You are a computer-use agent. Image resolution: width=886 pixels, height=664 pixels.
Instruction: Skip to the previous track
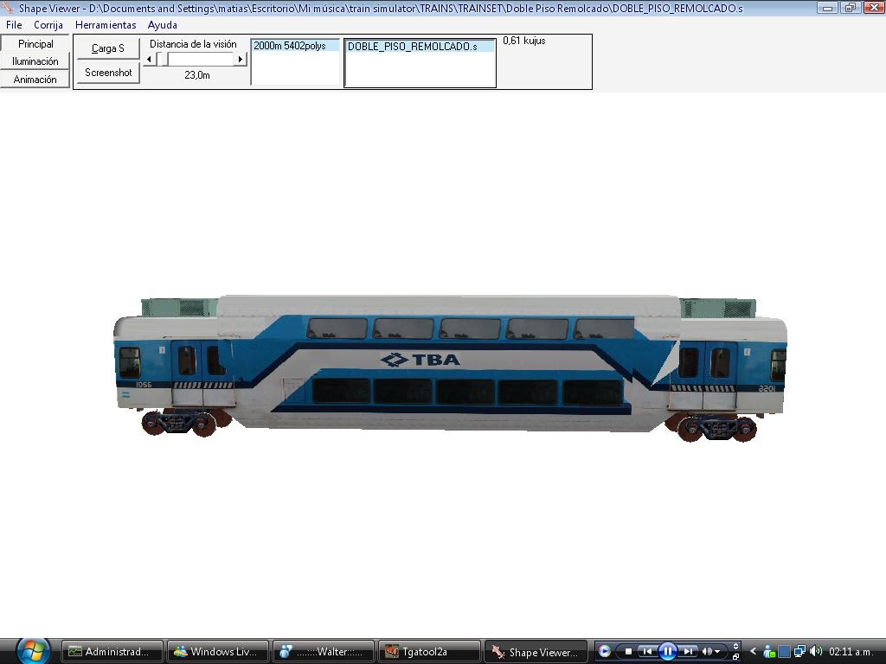tap(646, 651)
